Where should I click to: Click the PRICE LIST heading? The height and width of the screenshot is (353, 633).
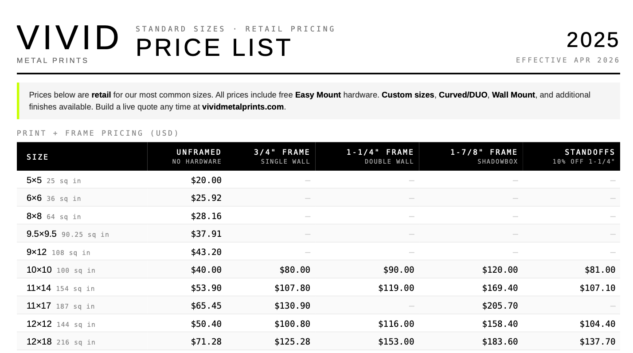(x=214, y=47)
